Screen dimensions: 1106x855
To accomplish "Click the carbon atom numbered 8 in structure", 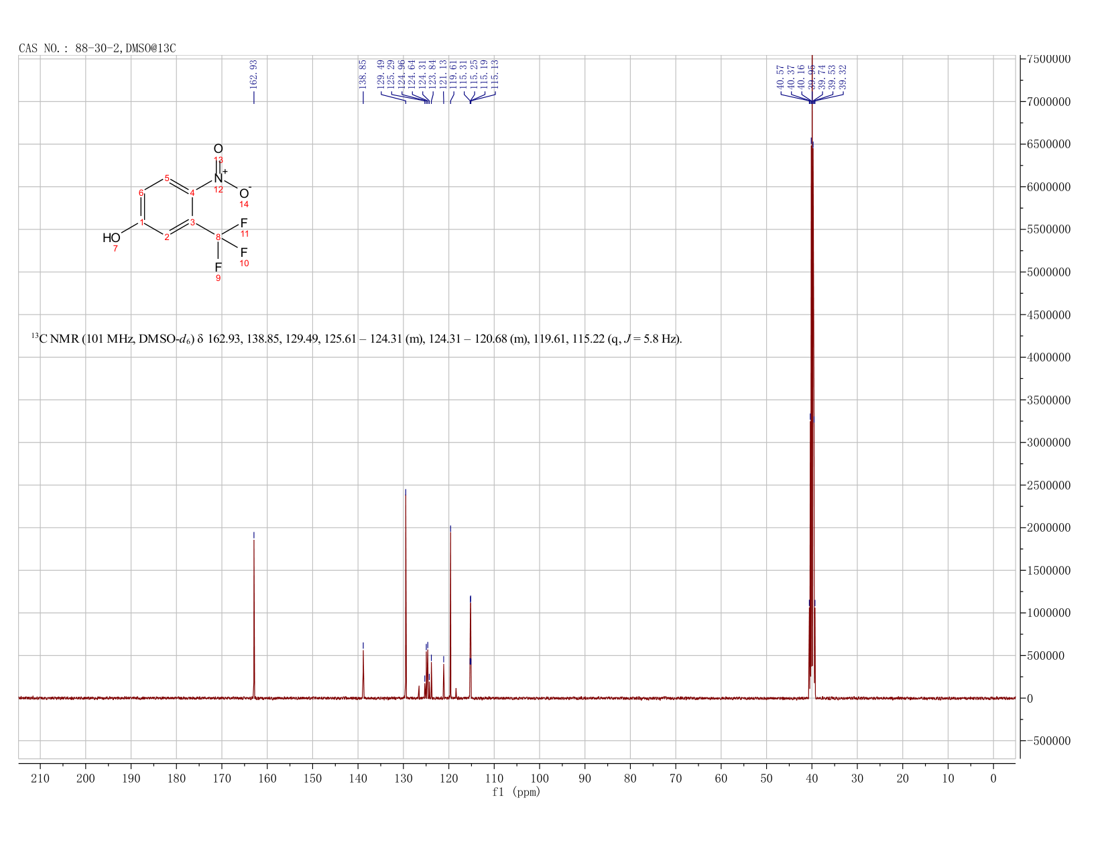I will point(218,237).
